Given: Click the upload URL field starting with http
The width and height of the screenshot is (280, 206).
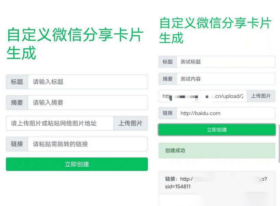Looking at the screenshot, I should [x=205, y=96].
